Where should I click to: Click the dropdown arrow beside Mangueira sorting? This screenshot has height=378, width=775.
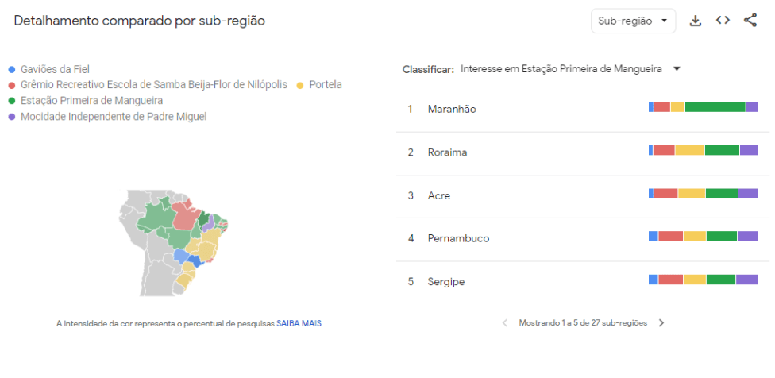pyautogui.click(x=677, y=69)
